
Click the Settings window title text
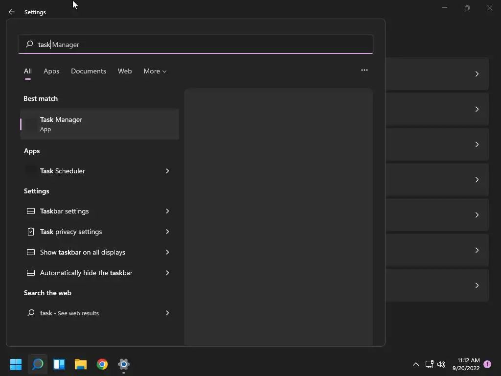pos(35,12)
